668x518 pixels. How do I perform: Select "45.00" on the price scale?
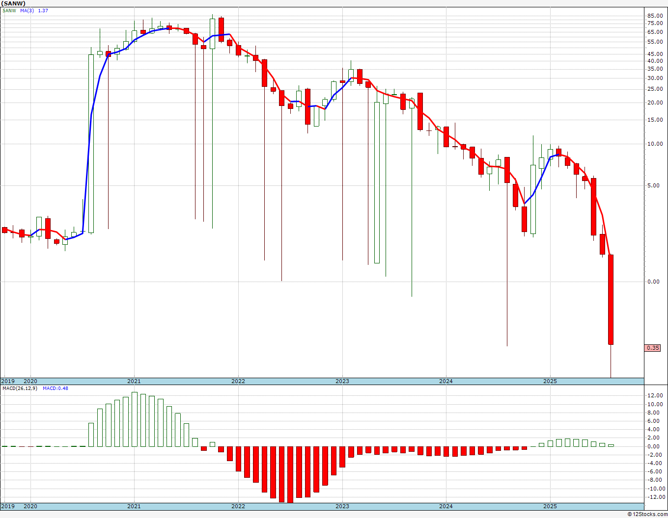coord(655,54)
